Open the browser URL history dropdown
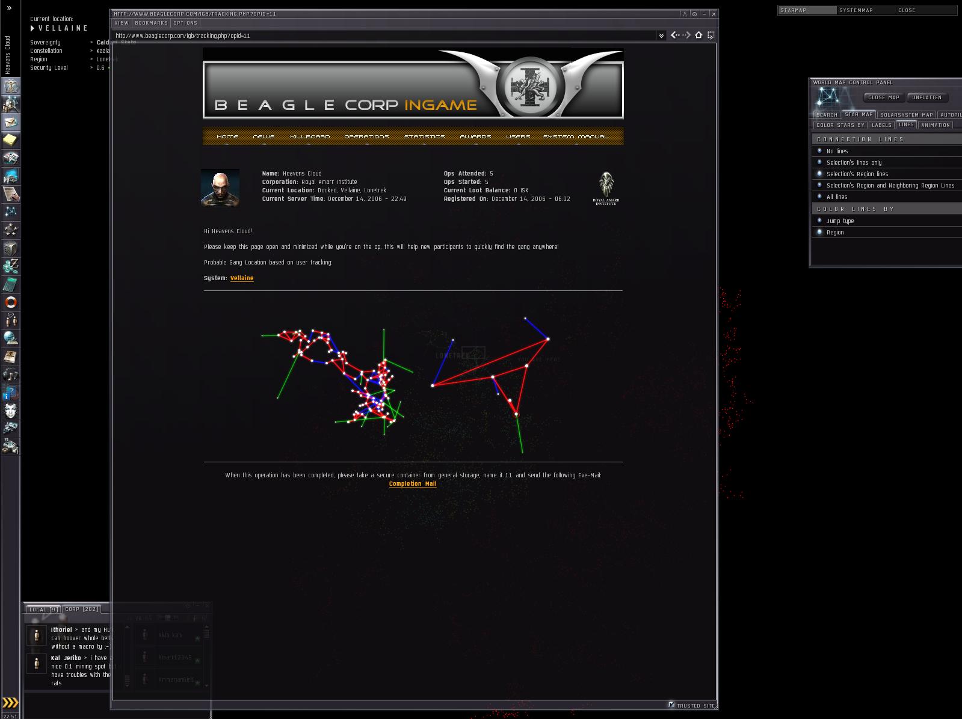 pos(661,35)
